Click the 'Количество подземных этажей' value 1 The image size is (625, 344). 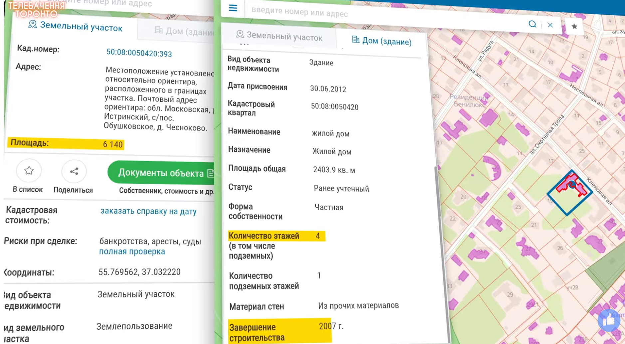coord(319,275)
